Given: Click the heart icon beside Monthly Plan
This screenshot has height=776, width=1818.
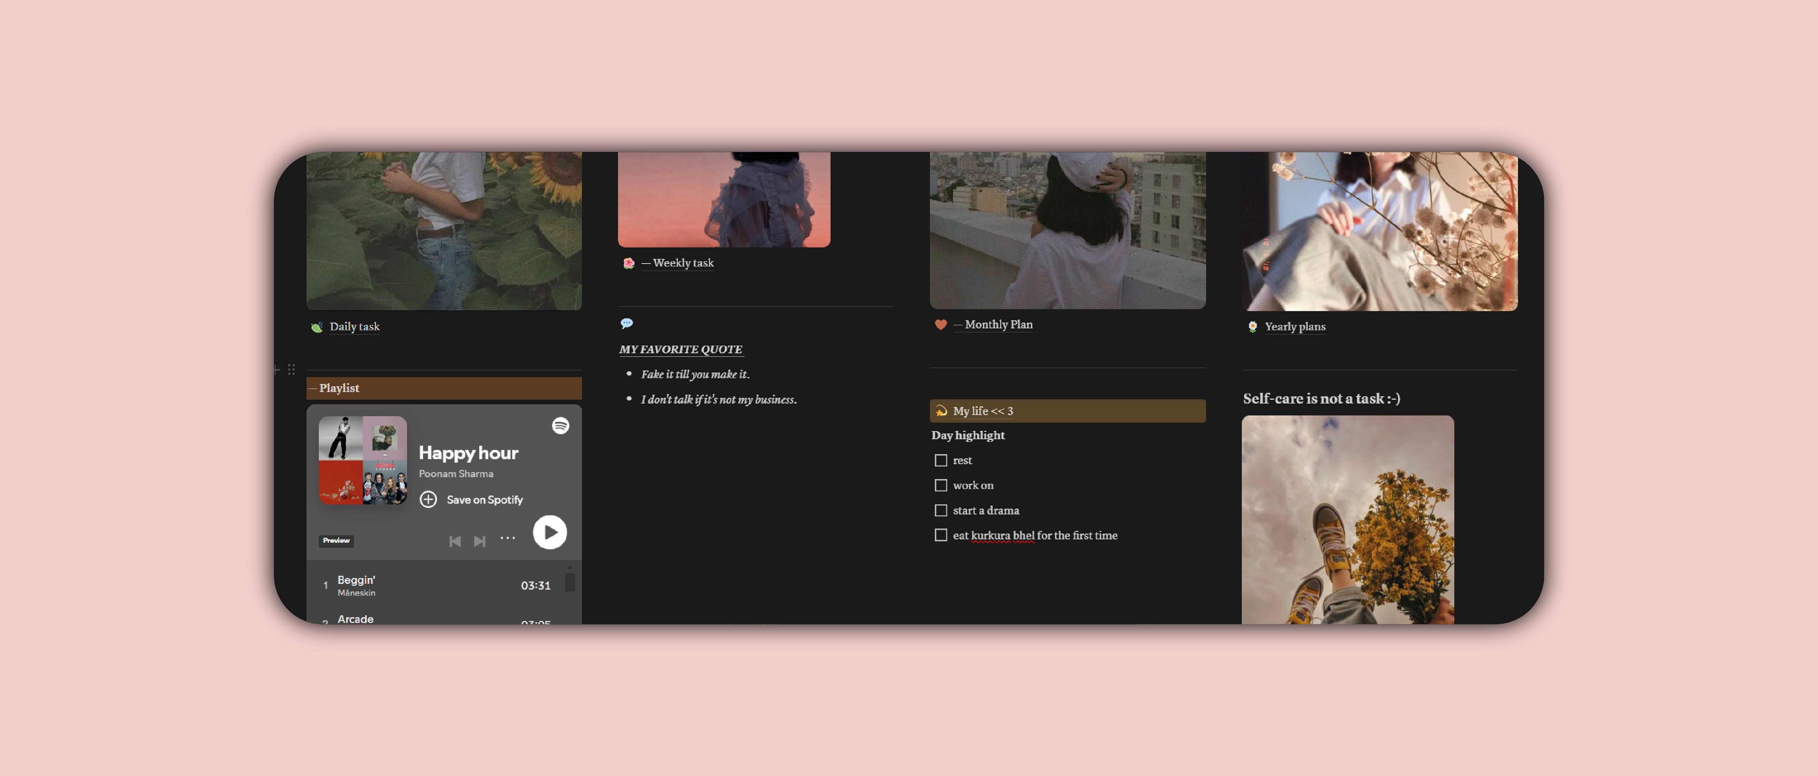Looking at the screenshot, I should (x=941, y=325).
